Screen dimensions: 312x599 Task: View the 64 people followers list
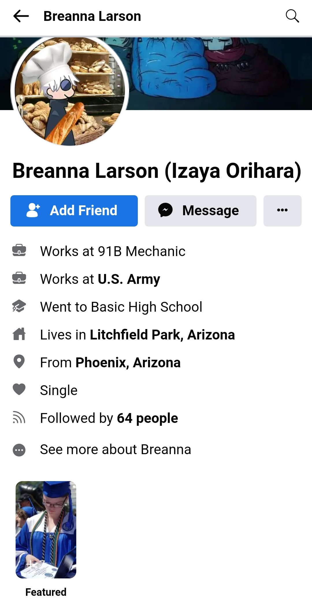coord(147,418)
